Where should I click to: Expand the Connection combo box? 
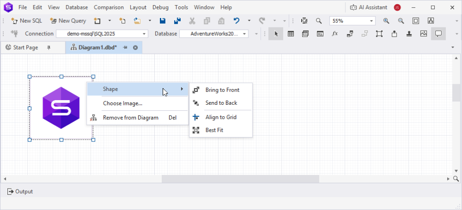144,34
